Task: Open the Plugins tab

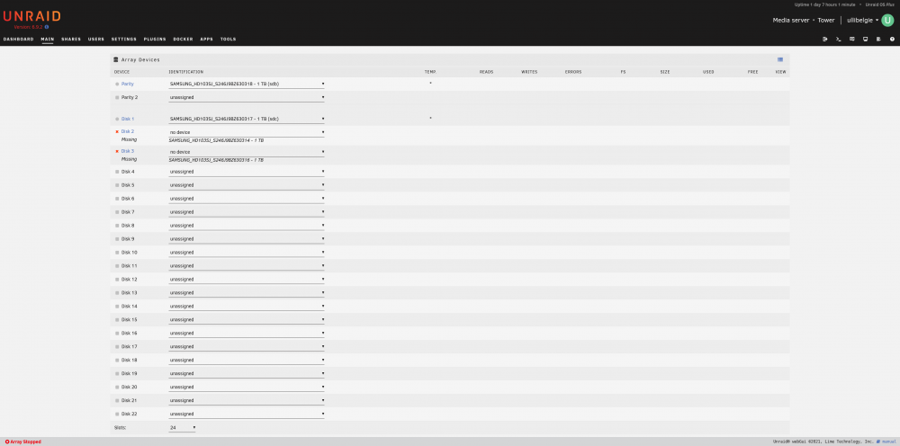Action: pos(155,39)
